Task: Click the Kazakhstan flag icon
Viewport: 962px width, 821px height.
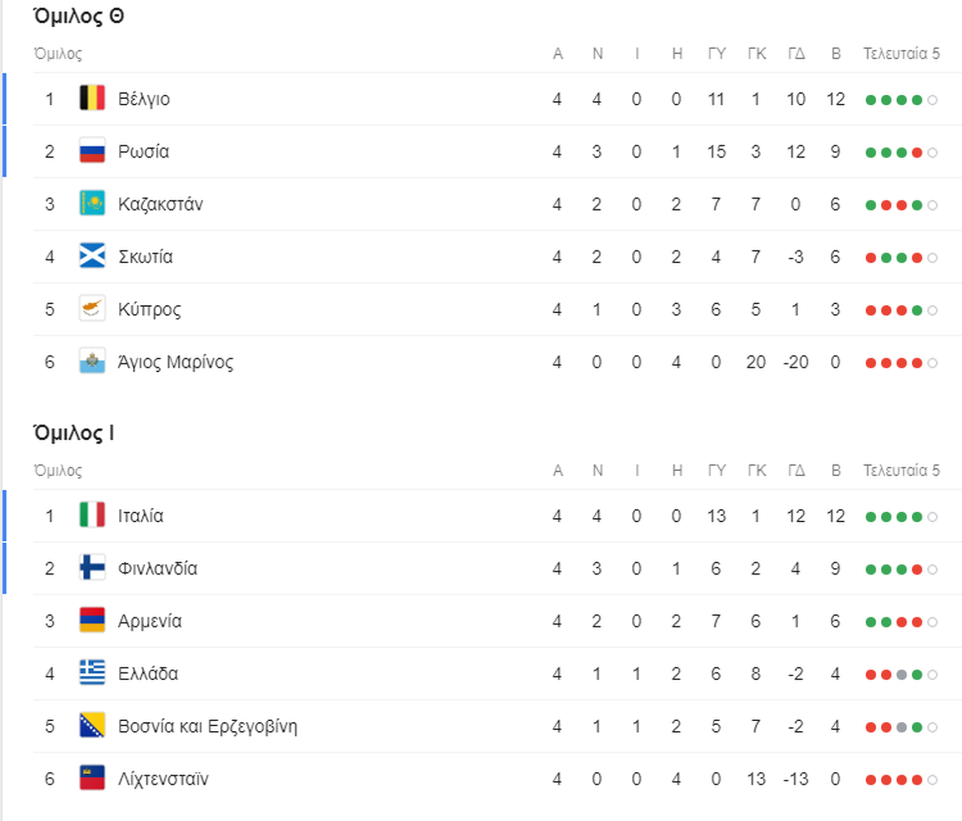Action: 92,203
